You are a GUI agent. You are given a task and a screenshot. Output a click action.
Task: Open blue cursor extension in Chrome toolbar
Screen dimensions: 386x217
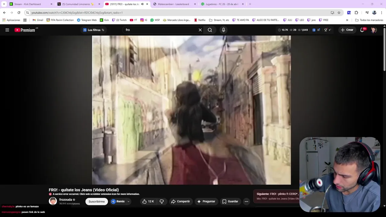(349, 13)
